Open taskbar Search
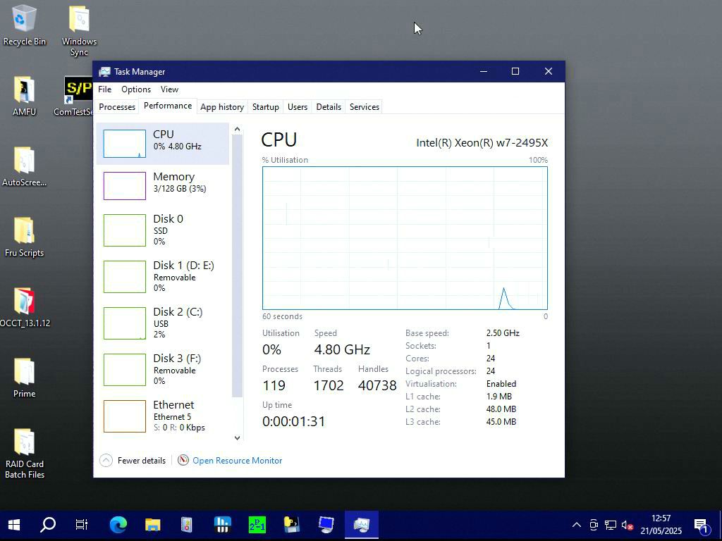Image resolution: width=722 pixels, height=541 pixels. point(48,524)
